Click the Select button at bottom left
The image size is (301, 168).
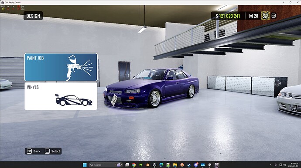[x=52, y=151]
